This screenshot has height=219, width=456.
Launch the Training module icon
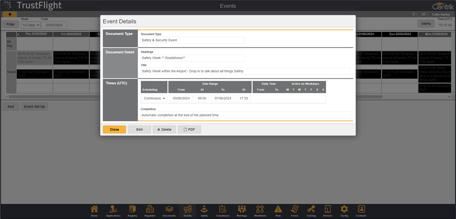(x=311, y=210)
